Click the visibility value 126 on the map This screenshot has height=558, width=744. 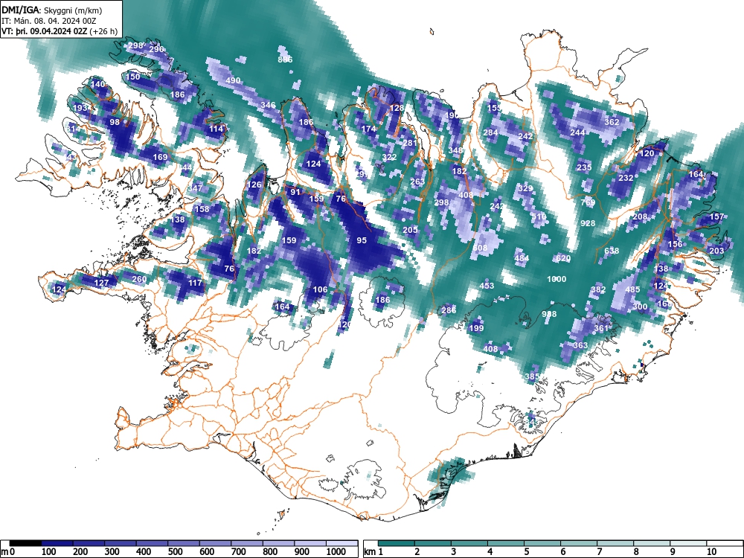pos(254,185)
